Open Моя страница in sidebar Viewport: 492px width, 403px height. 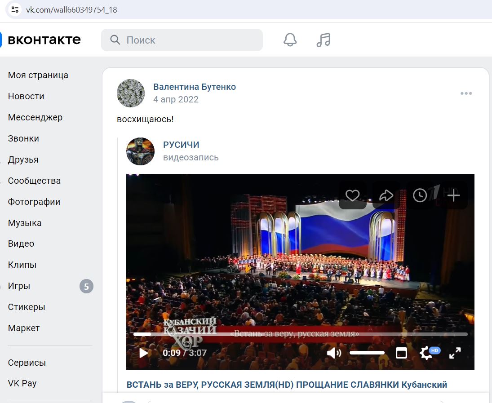click(38, 75)
